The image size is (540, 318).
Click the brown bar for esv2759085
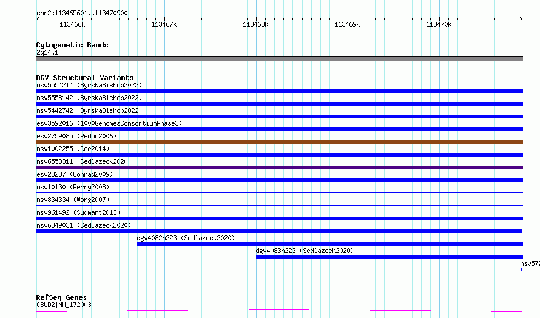(279, 142)
